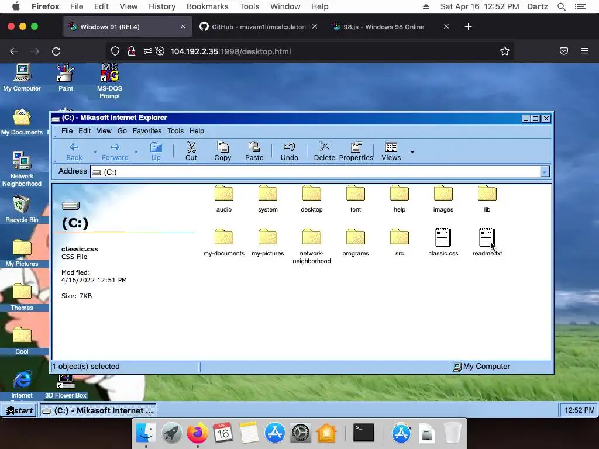Screen dimensions: 599x449
Task: Click Network Neighborhood desktop icon
Action: (x=22, y=169)
